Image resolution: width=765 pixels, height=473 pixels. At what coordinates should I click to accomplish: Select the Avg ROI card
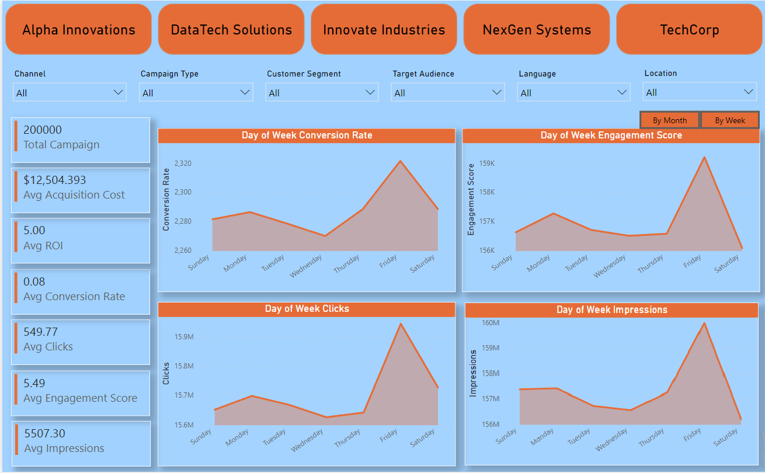81,238
